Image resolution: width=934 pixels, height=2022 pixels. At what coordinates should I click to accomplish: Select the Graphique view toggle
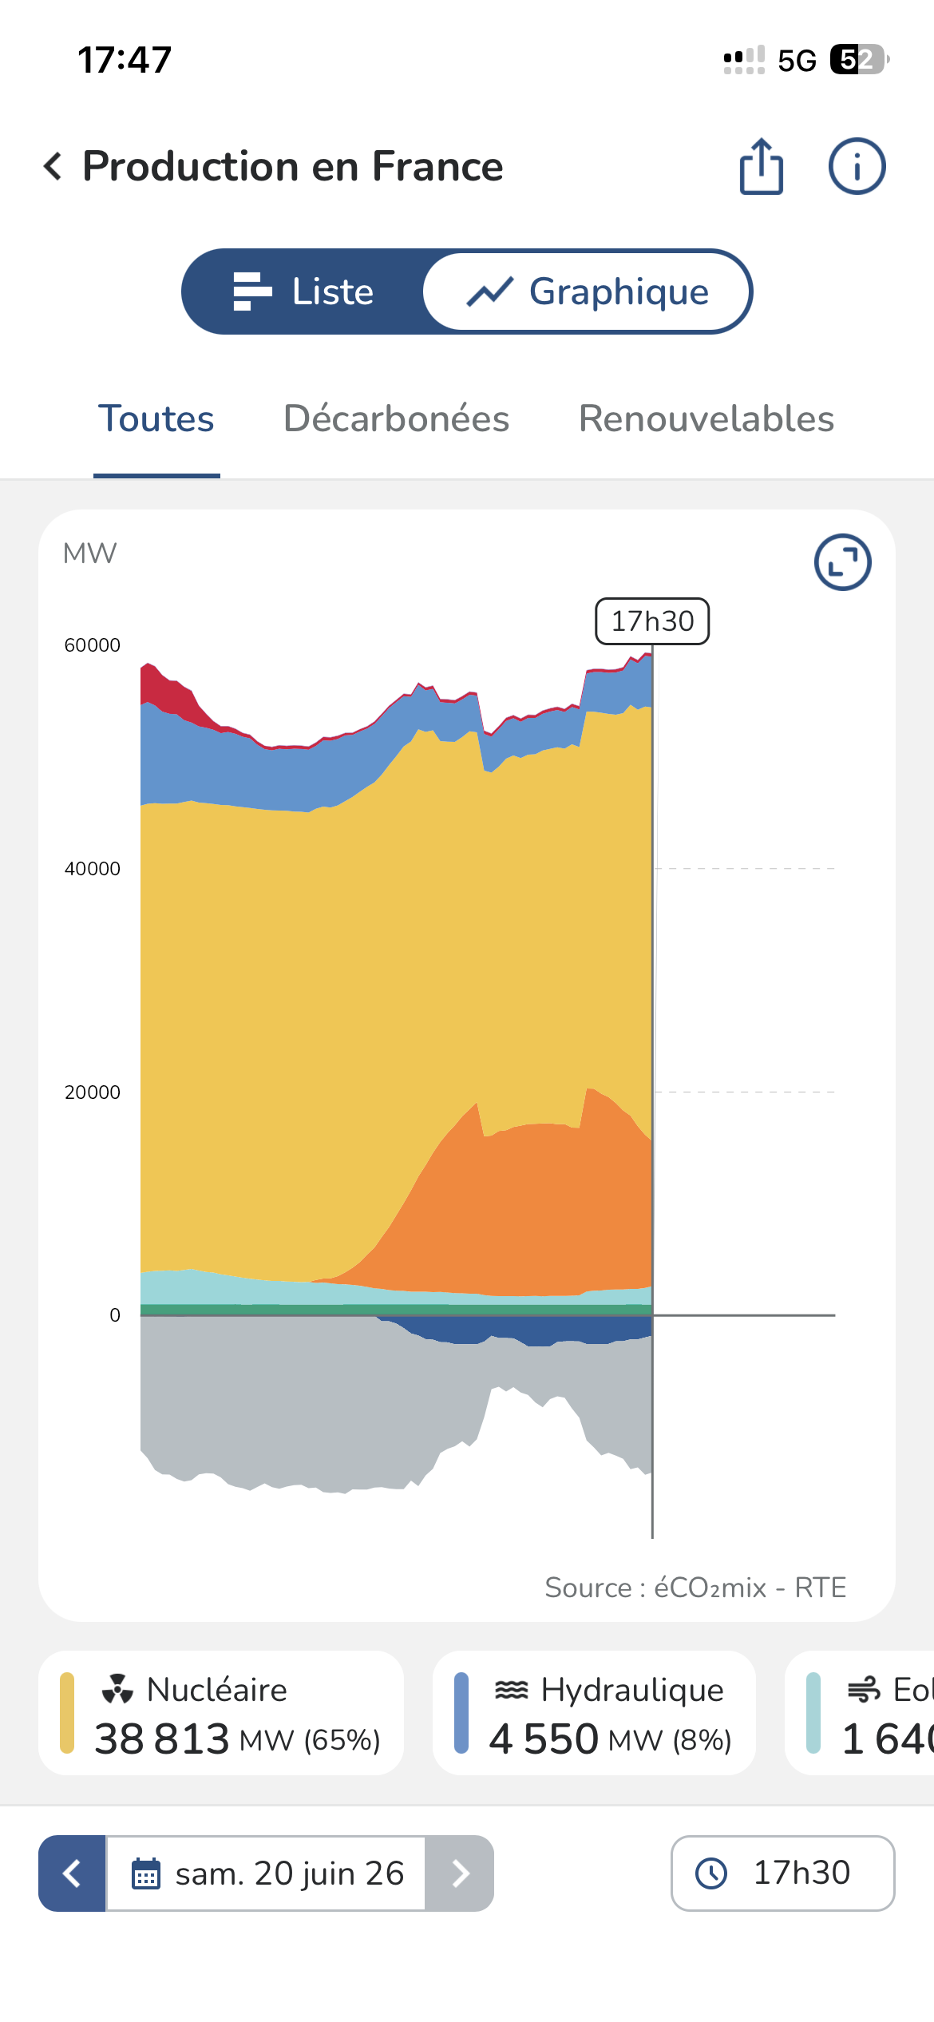(588, 291)
